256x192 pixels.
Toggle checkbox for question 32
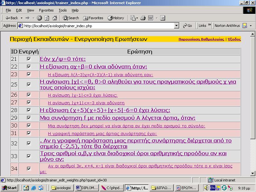pos(29,143)
